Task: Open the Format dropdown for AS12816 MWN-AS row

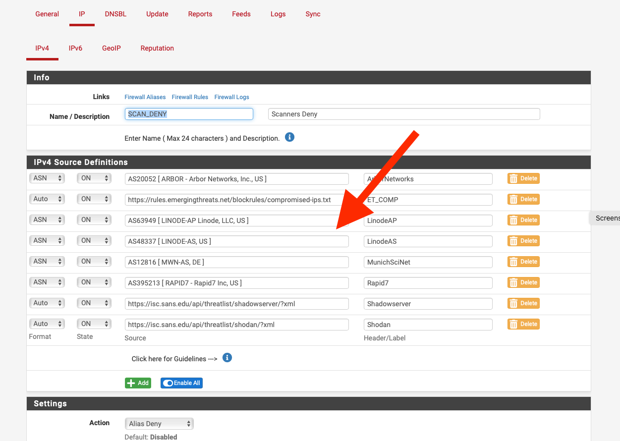Action: click(x=47, y=261)
